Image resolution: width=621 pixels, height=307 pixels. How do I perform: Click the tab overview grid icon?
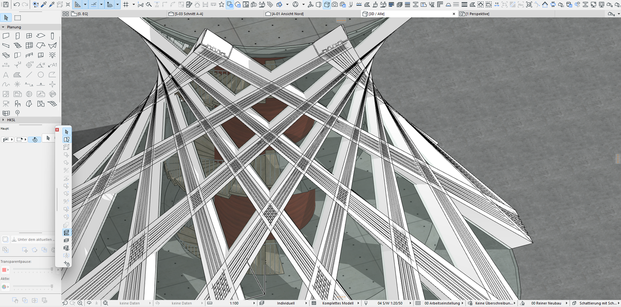point(65,14)
